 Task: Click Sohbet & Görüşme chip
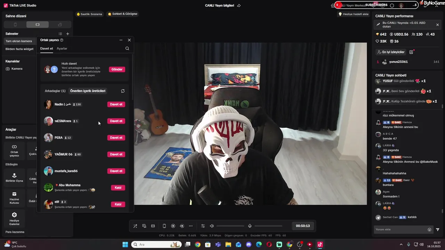(123, 14)
